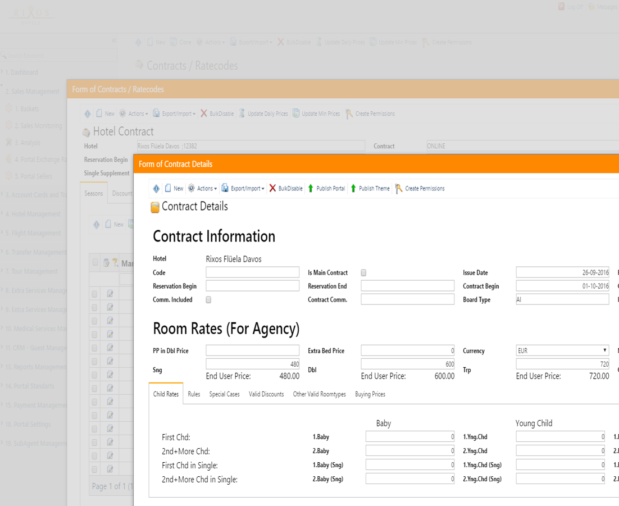
Task: Click the Issue Date field showing 26-09-2016
Action: point(562,272)
